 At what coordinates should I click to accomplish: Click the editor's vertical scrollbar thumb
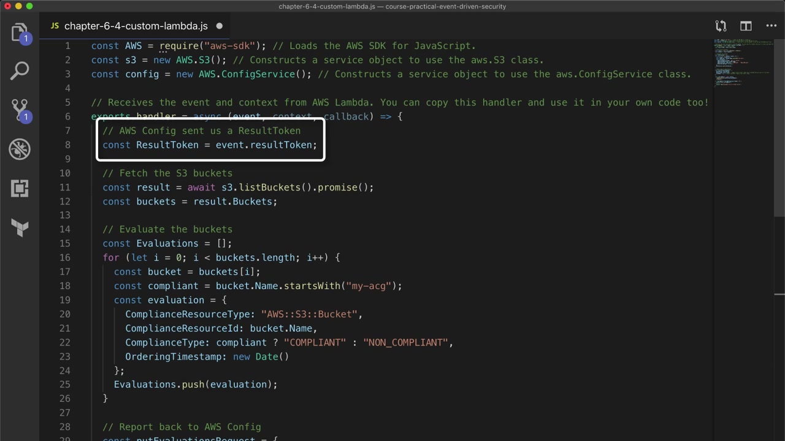(x=779, y=129)
